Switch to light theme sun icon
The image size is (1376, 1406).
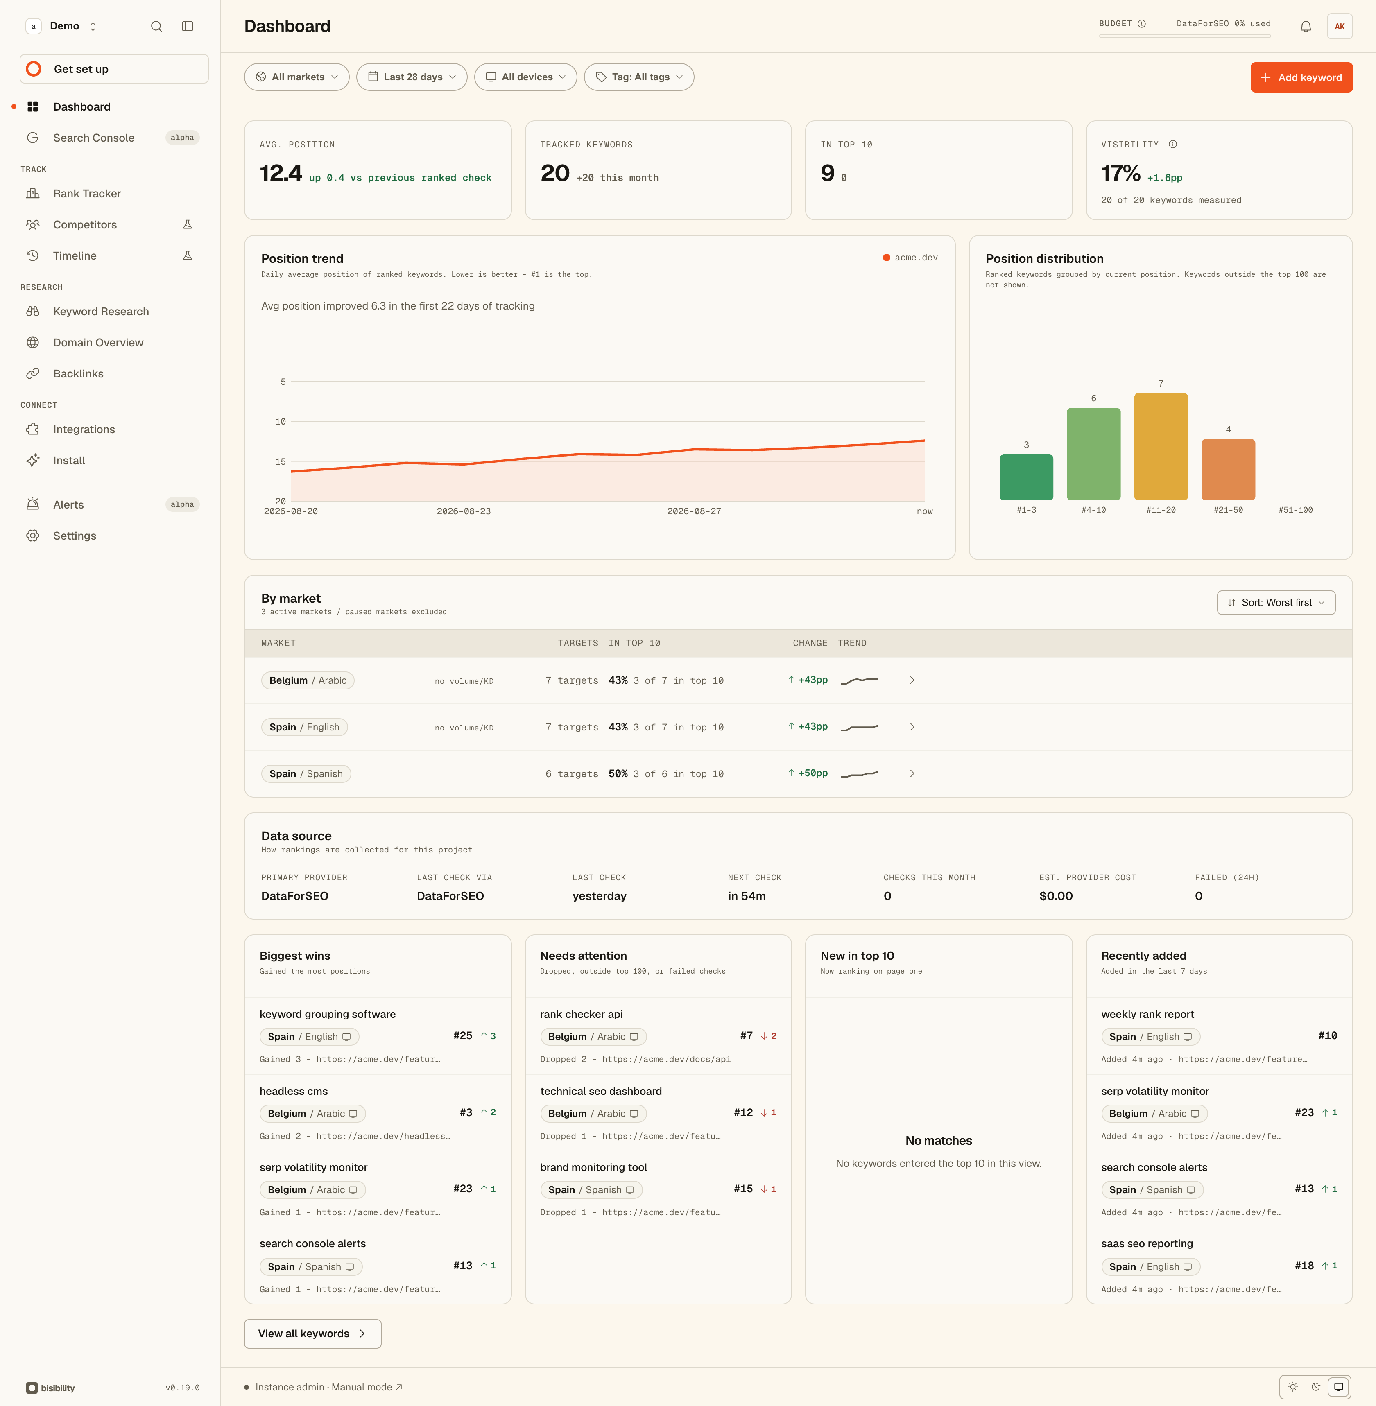tap(1293, 1387)
